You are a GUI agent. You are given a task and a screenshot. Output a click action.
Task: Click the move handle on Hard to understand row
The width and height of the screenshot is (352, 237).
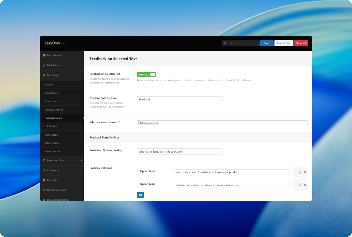[x=296, y=185]
